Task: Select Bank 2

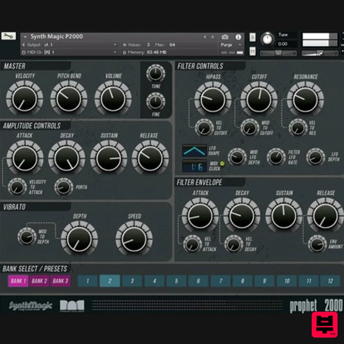Action: (x=39, y=281)
